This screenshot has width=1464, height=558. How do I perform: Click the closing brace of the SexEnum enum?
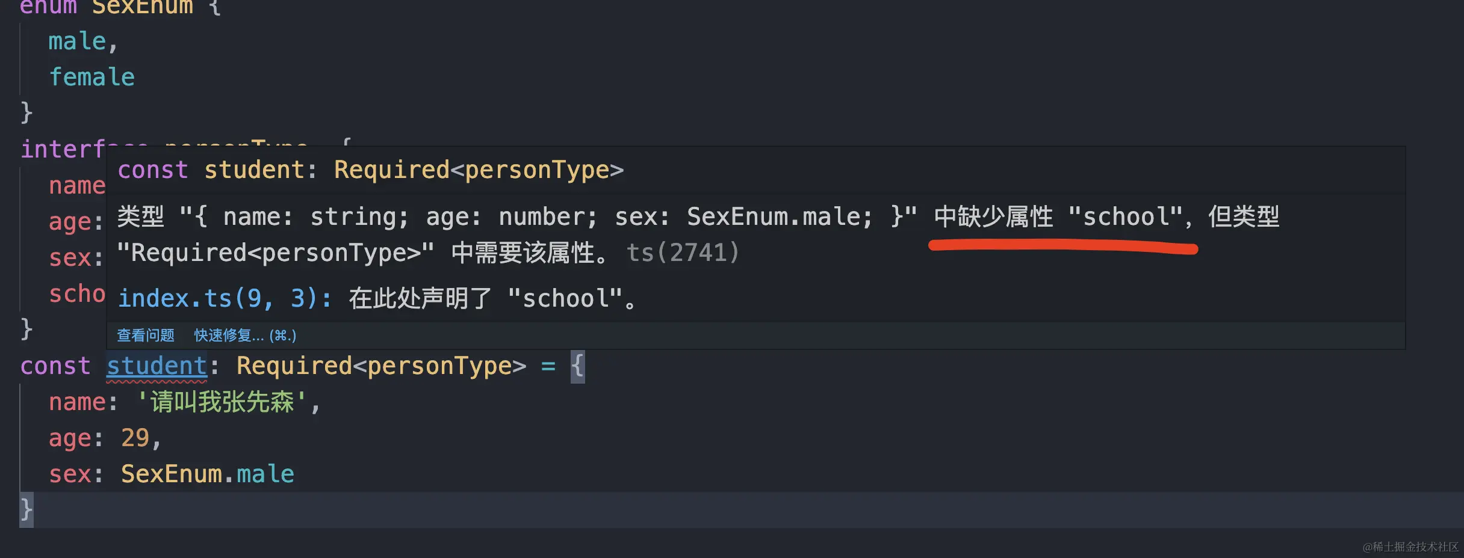[26, 112]
